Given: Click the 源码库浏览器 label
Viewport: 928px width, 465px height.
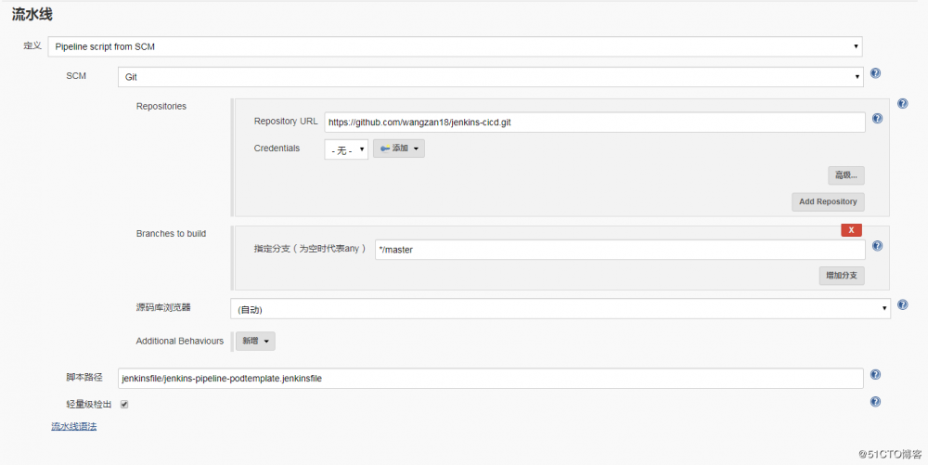Looking at the screenshot, I should tap(163, 307).
